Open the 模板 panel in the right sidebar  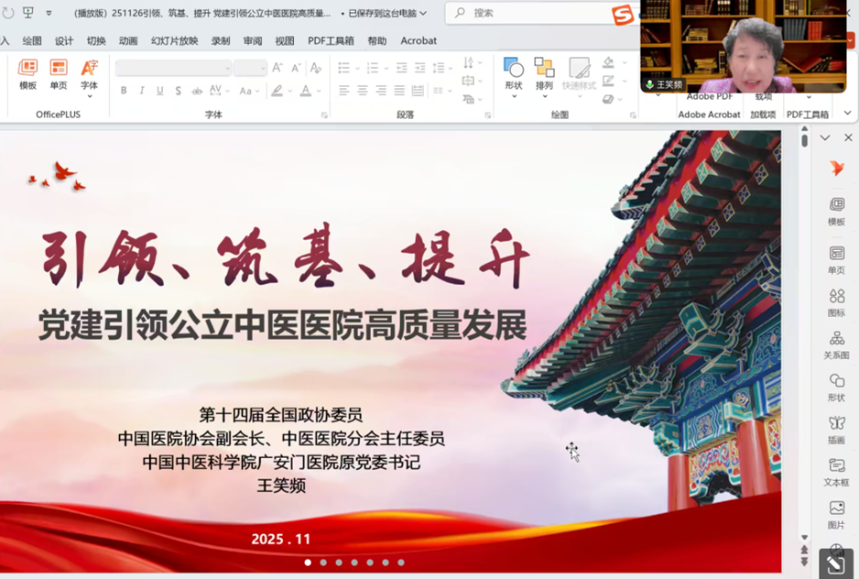tap(836, 211)
